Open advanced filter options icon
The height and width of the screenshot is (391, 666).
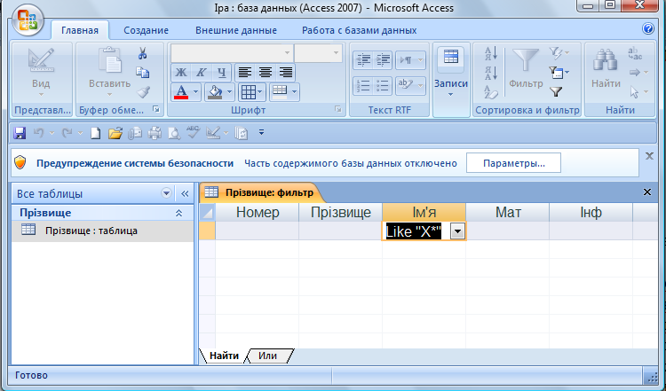point(559,73)
